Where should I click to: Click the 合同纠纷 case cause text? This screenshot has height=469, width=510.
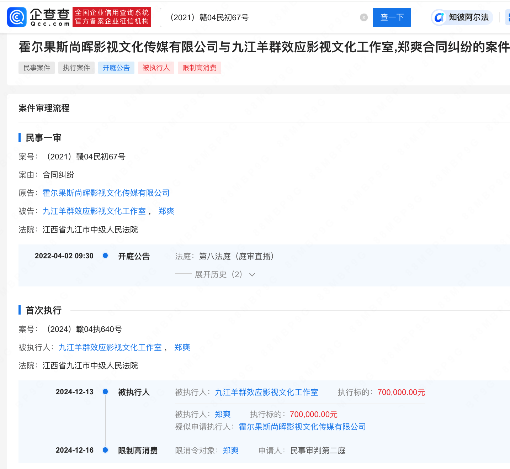coord(58,175)
